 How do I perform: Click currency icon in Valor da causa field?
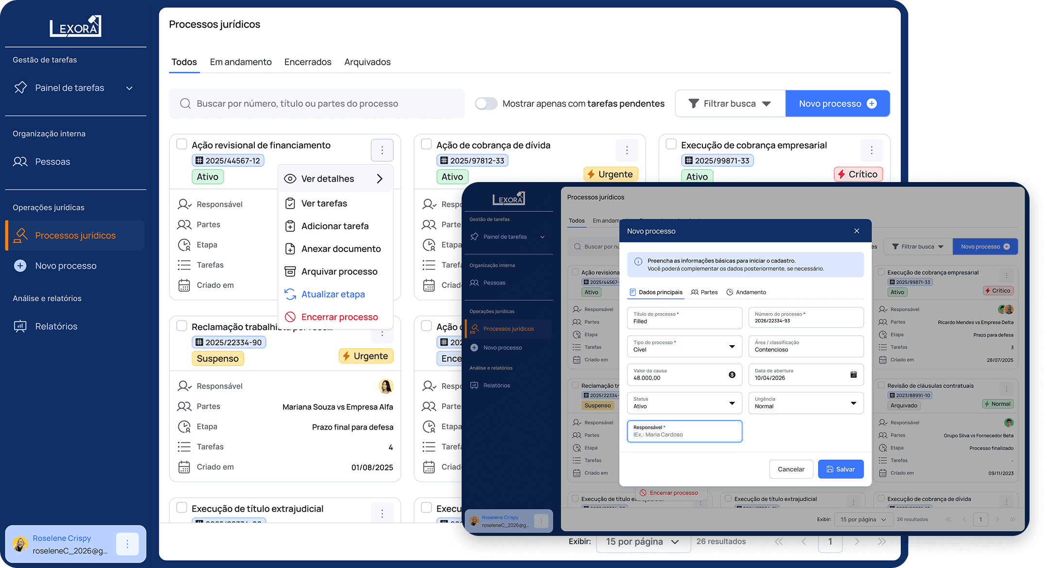pyautogui.click(x=732, y=374)
